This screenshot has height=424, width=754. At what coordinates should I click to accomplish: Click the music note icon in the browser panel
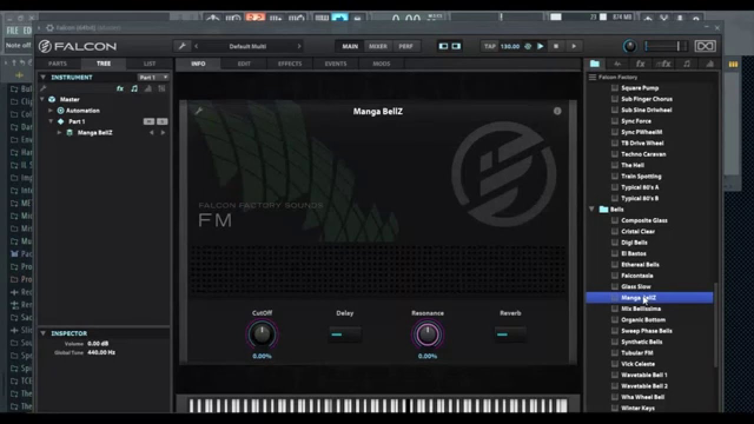pos(687,64)
